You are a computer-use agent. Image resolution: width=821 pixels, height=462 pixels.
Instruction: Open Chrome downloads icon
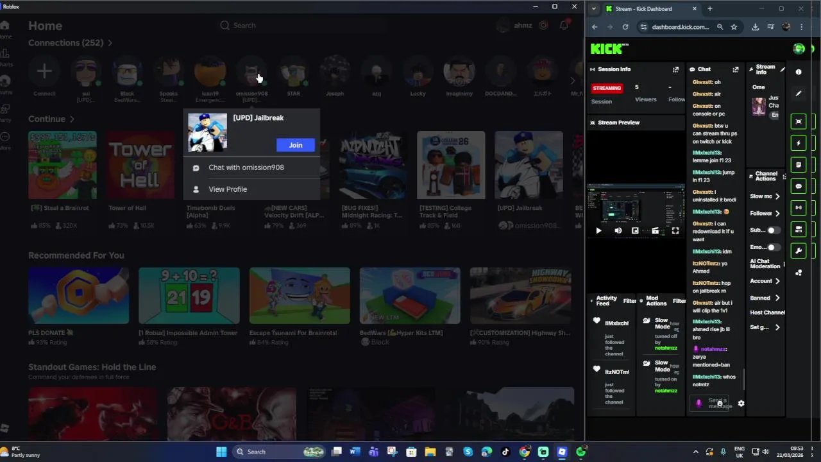[755, 27]
